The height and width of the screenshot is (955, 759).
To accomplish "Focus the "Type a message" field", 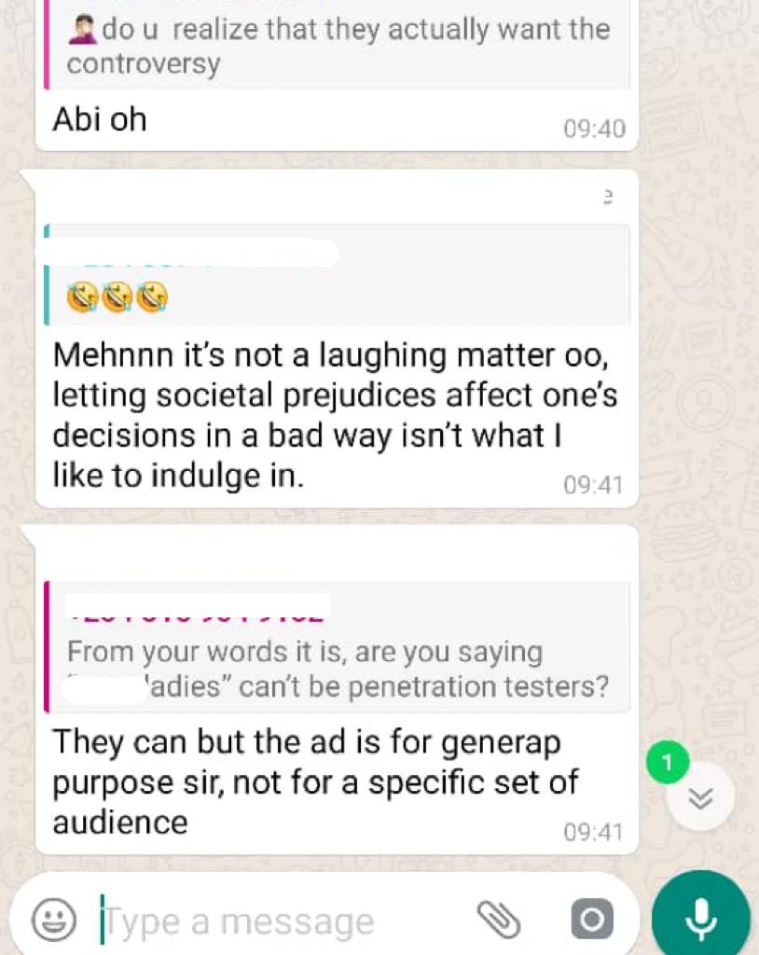I will click(x=280, y=921).
